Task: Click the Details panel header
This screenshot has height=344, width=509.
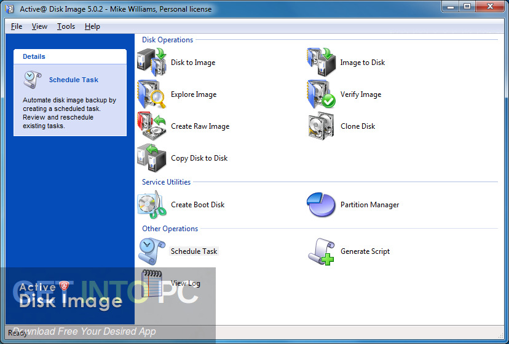Action: tap(70, 56)
